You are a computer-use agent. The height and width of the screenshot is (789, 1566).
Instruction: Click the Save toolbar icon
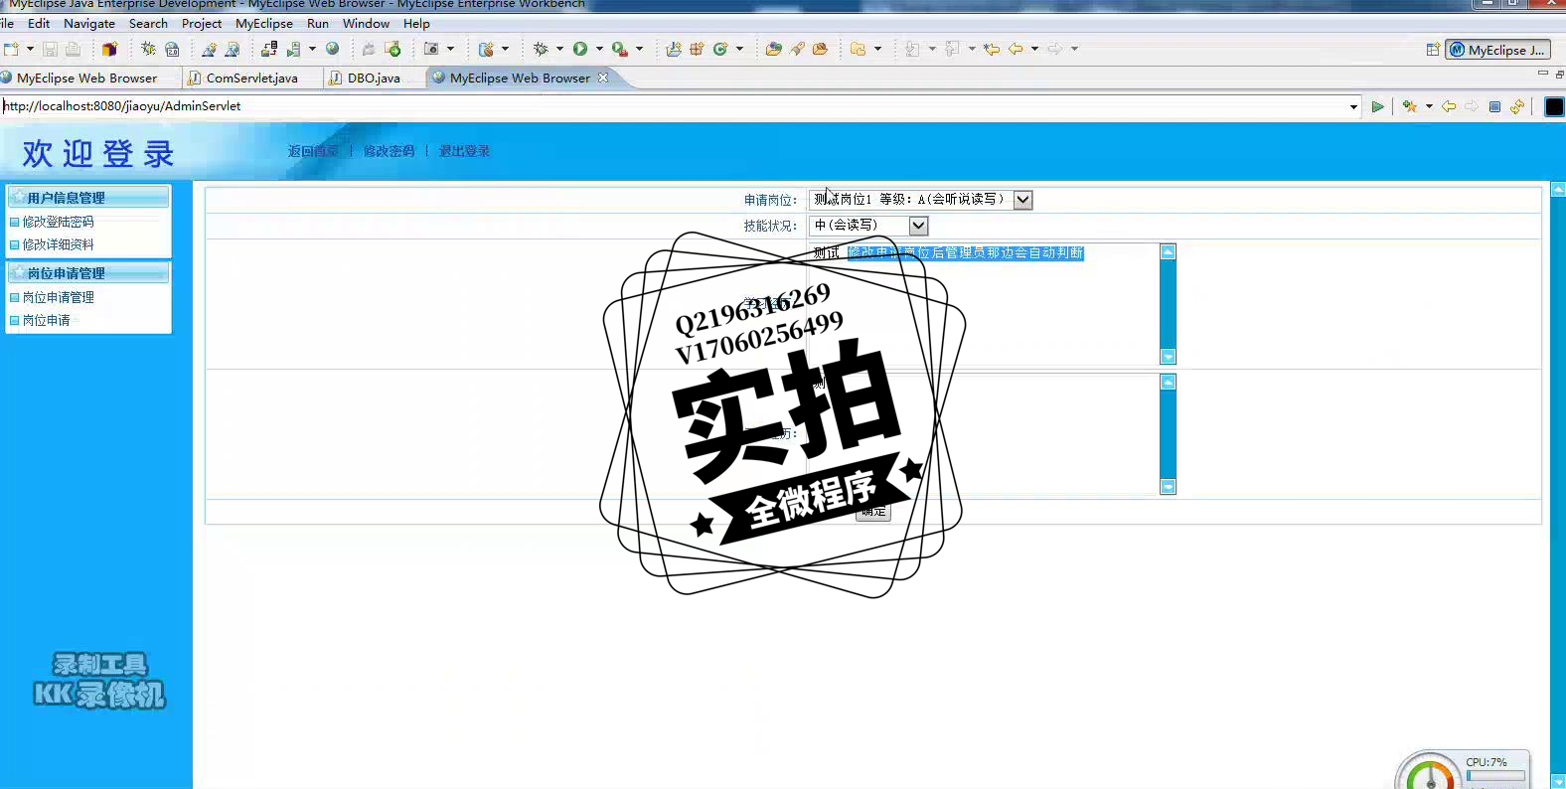pyautogui.click(x=50, y=49)
